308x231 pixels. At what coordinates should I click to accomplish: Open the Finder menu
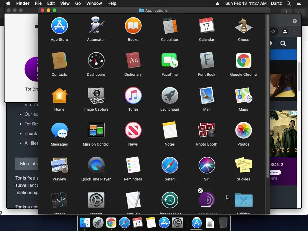pos(23,3)
